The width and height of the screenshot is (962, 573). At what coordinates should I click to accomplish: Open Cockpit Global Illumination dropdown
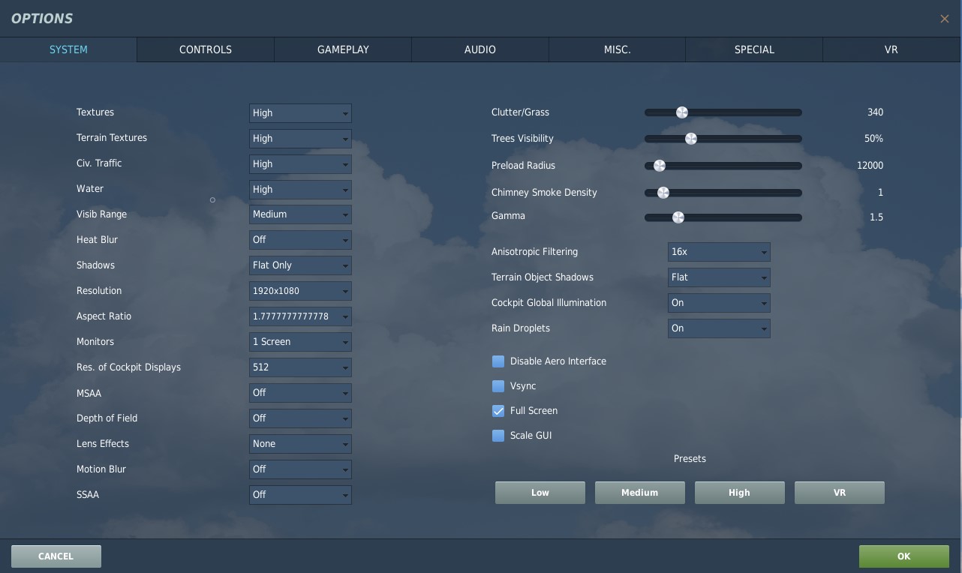(719, 303)
